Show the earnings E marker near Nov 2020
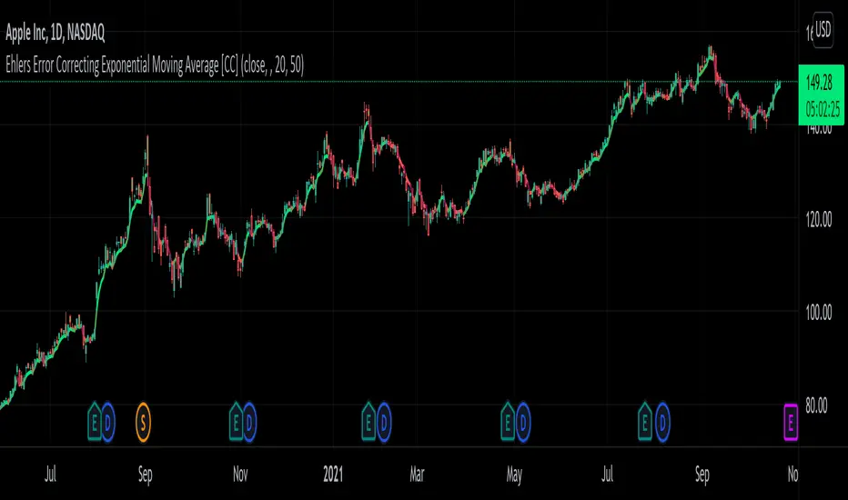The width and height of the screenshot is (848, 500). [236, 422]
